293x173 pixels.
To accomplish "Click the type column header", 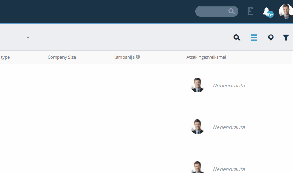I will (x=5, y=57).
